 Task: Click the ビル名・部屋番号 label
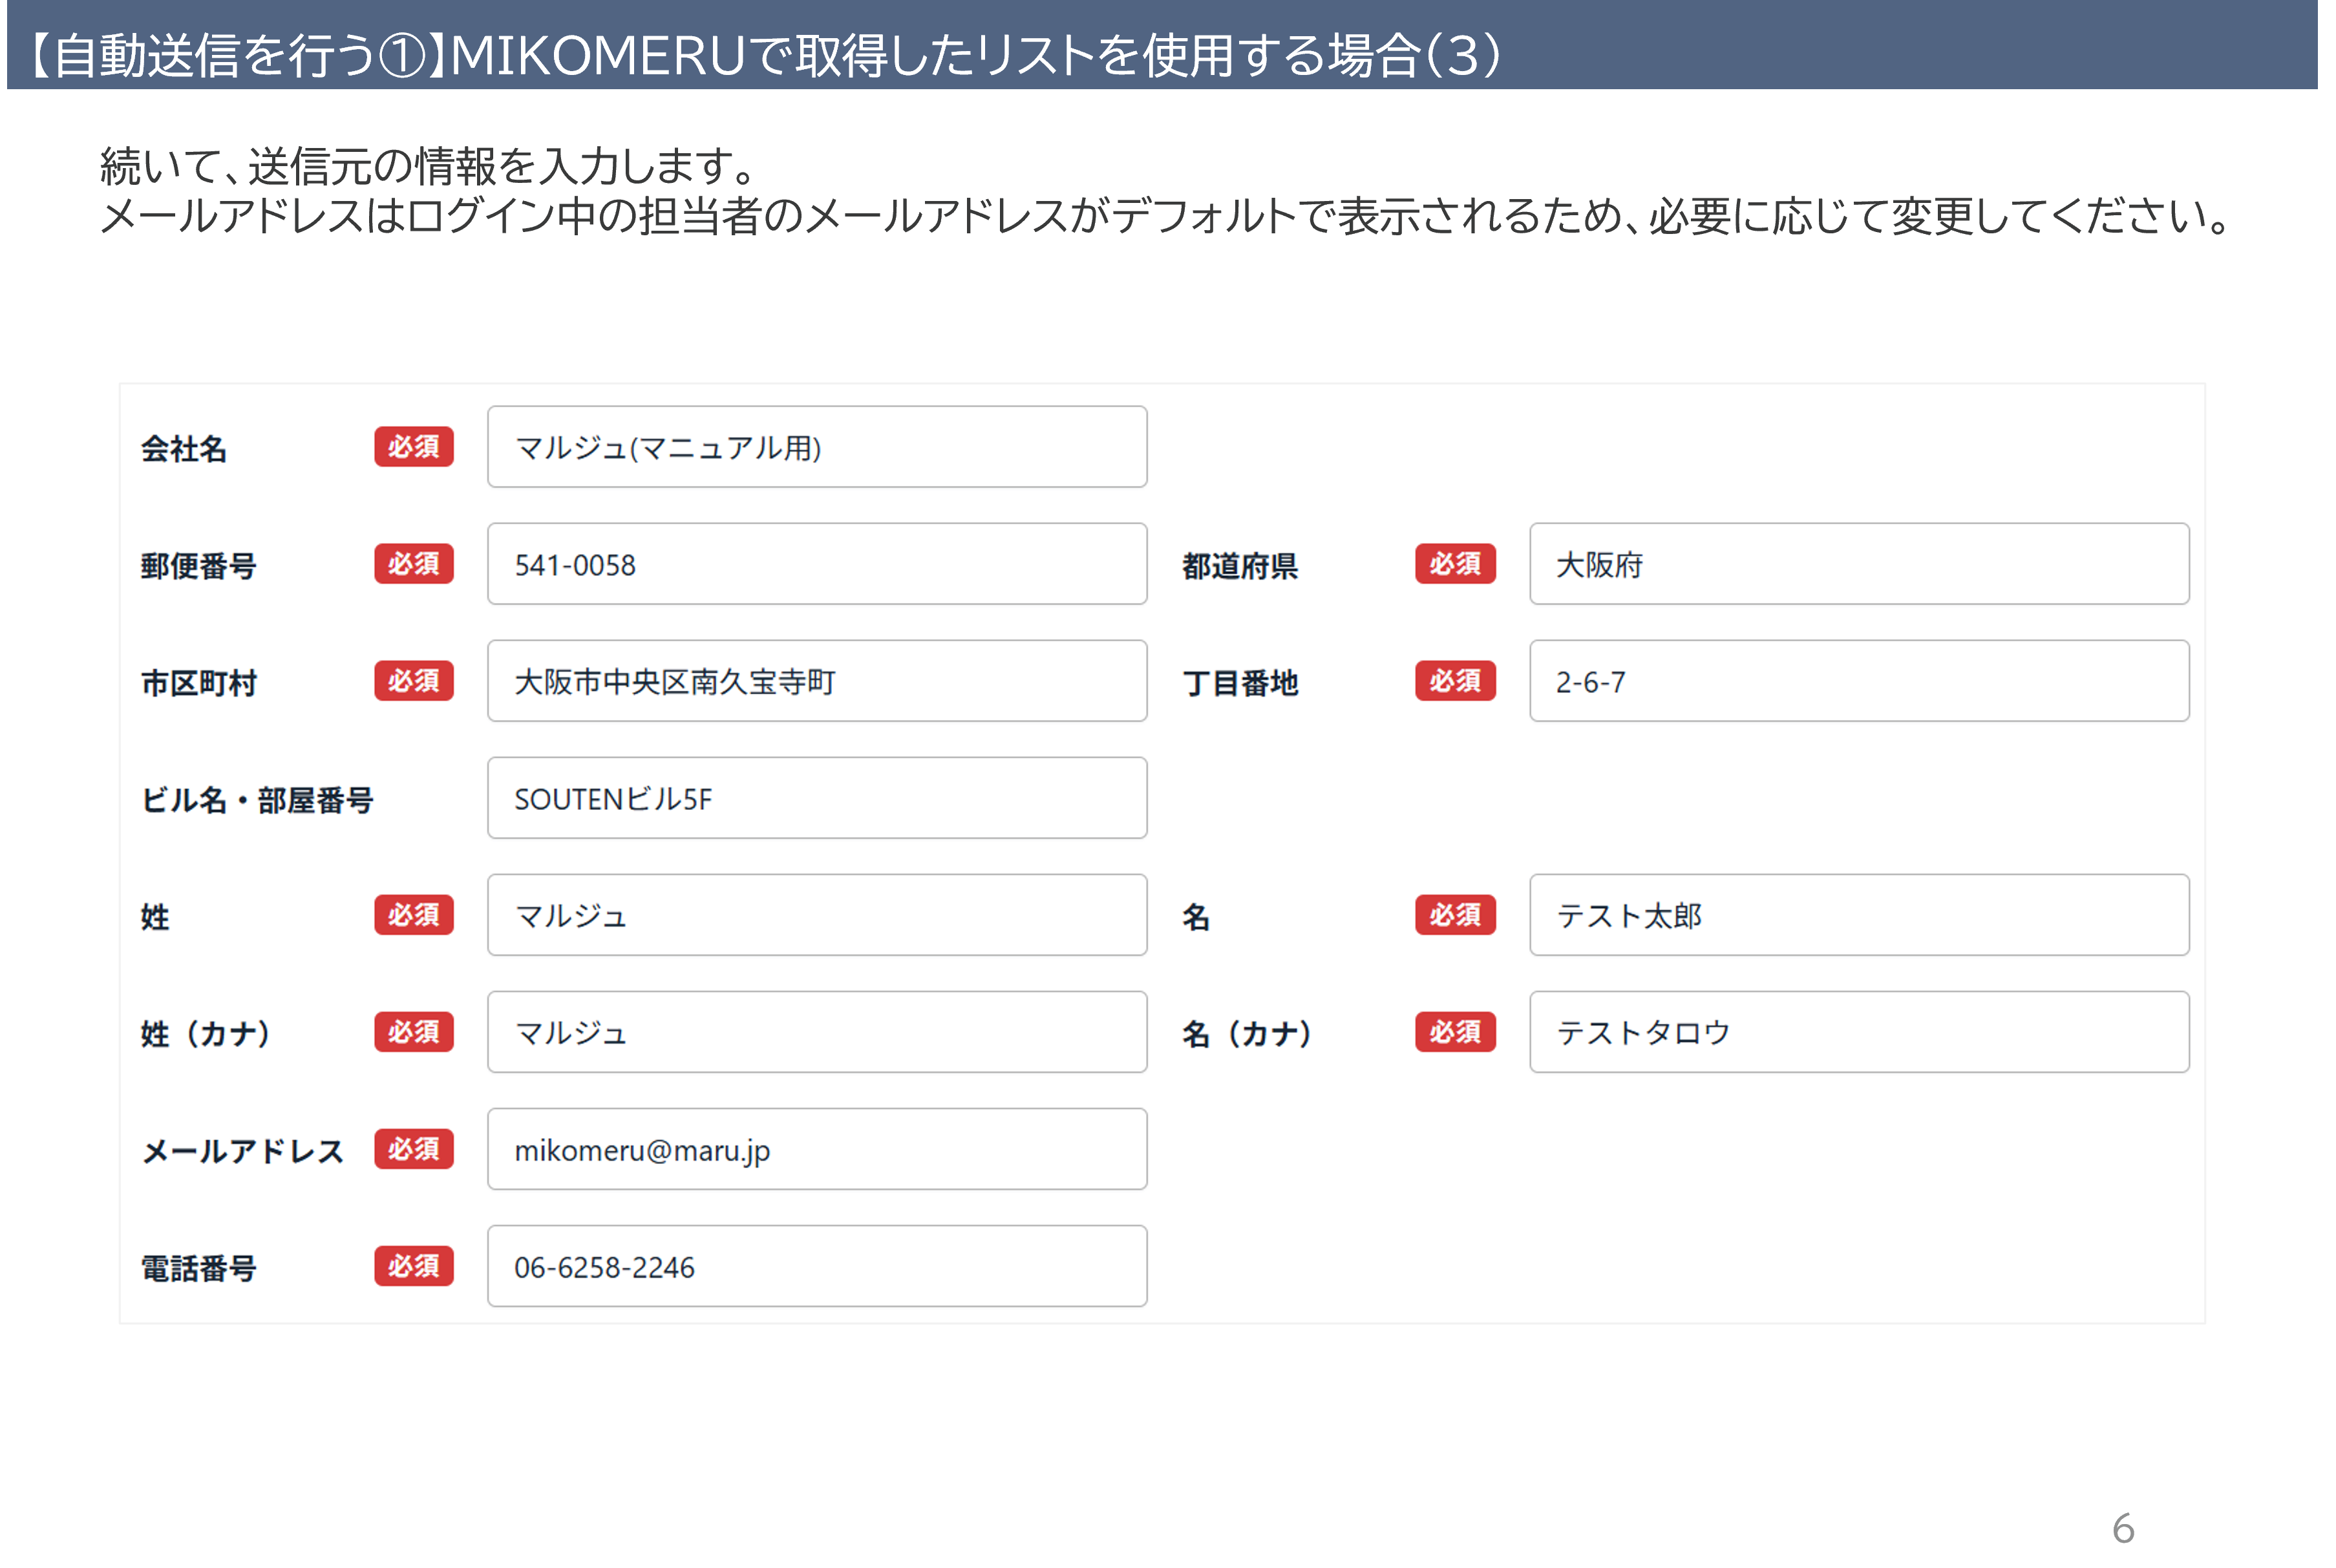coord(257,800)
